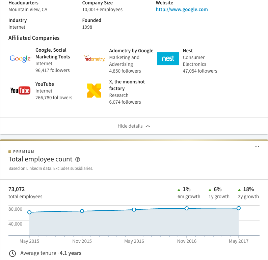268x260 pixels.
Task: Open the three-dot more options menu
Action: tap(257, 146)
